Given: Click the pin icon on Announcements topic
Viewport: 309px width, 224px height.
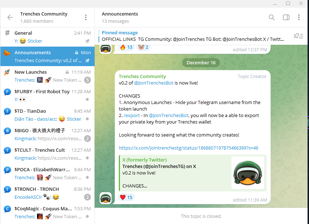Looking at the screenshot, I should [x=87, y=61].
